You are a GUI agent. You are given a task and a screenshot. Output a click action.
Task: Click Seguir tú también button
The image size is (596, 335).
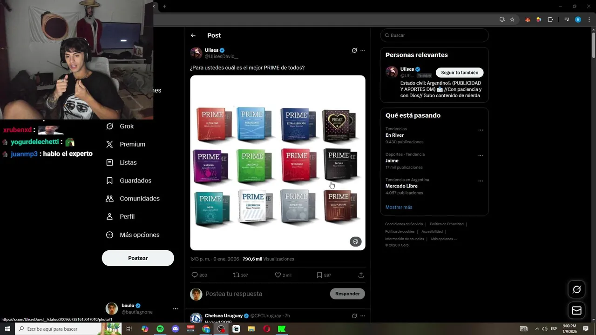click(x=460, y=73)
